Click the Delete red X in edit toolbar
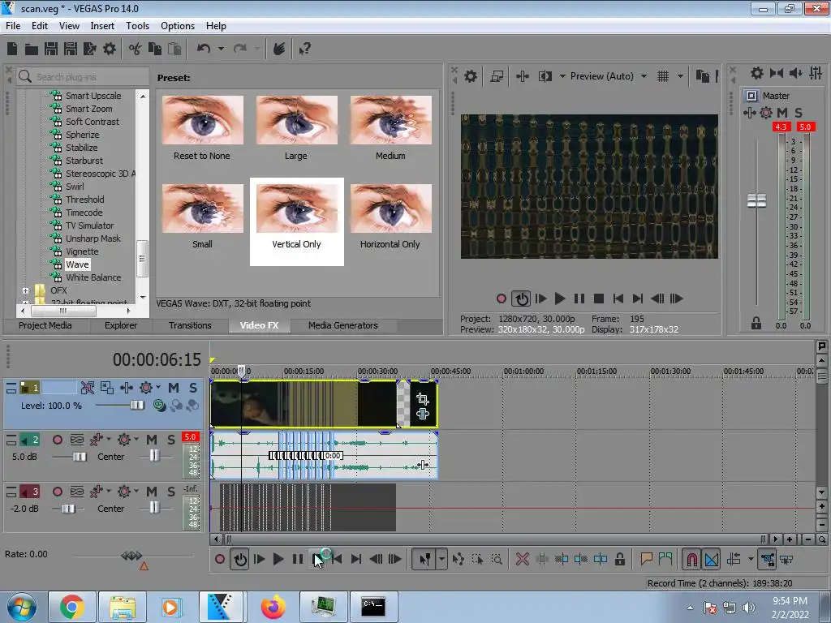This screenshot has width=831, height=623. point(522,559)
